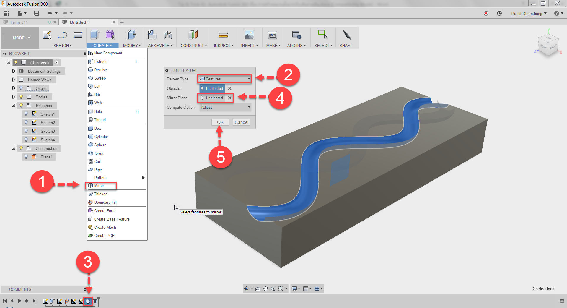Clear the Mirror Plane selection with the X
The width and height of the screenshot is (567, 308).
pyautogui.click(x=229, y=98)
